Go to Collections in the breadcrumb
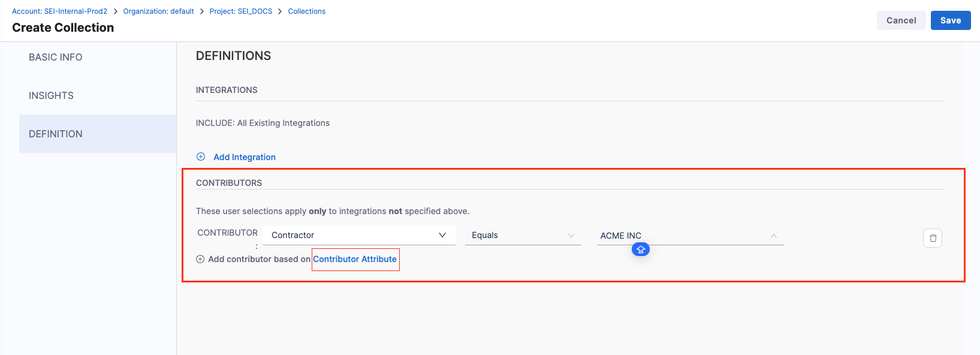 tap(306, 11)
